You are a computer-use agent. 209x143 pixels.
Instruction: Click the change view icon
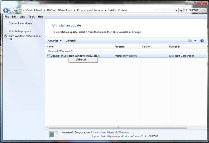190,41
